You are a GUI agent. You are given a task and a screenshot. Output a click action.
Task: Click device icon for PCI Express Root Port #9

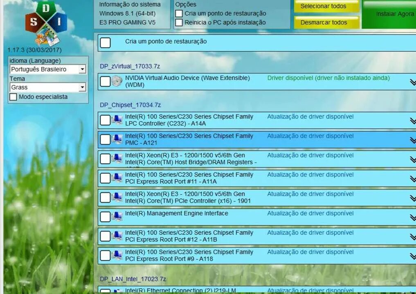(x=117, y=255)
